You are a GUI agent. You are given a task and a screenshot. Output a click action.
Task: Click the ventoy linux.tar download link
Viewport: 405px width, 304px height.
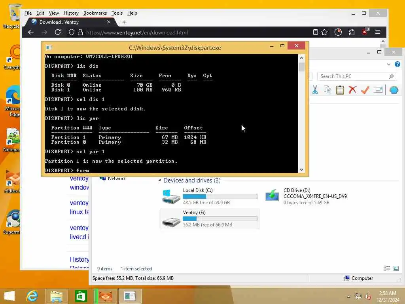click(x=79, y=207)
